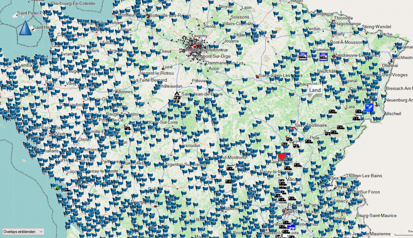Click the house icon left of Saint-Jean-de-Braye
Image resolution: width=413 pixels, height=238 pixels.
[x=177, y=96]
